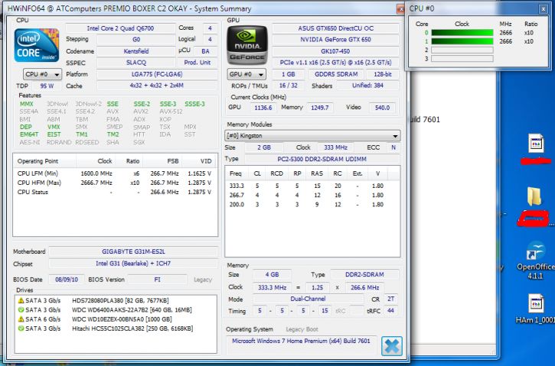Click the VID column header
The image size is (555, 366).
199,161
